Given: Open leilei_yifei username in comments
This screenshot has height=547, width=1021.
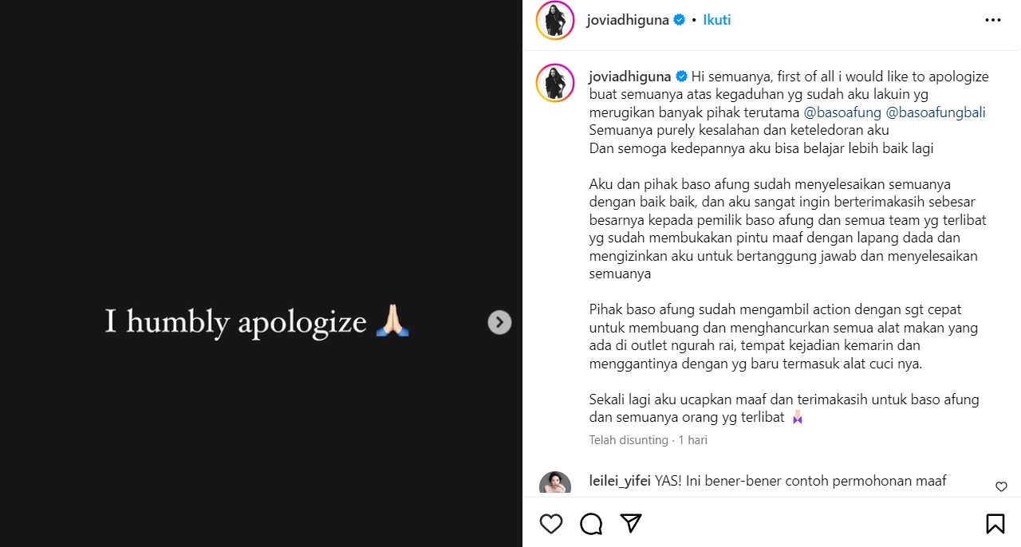Looking at the screenshot, I should coord(620,481).
